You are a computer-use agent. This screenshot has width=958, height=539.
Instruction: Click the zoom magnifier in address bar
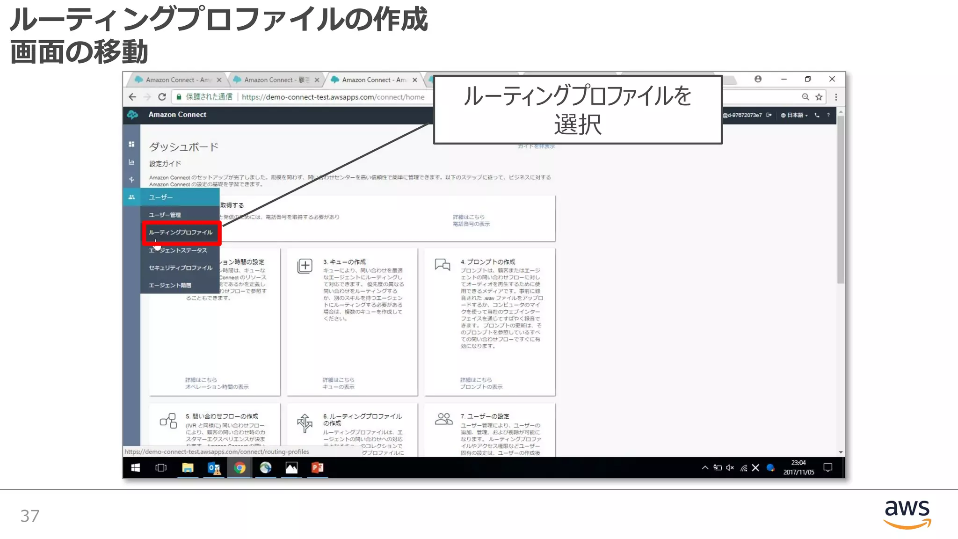[x=806, y=97]
